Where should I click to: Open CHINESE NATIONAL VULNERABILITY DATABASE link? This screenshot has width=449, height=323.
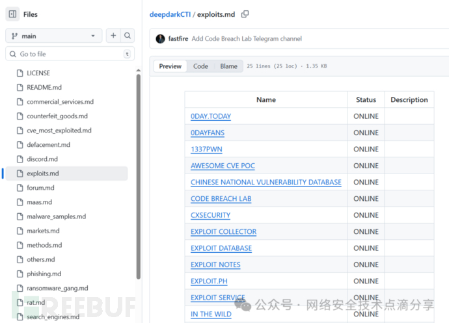[266, 182]
